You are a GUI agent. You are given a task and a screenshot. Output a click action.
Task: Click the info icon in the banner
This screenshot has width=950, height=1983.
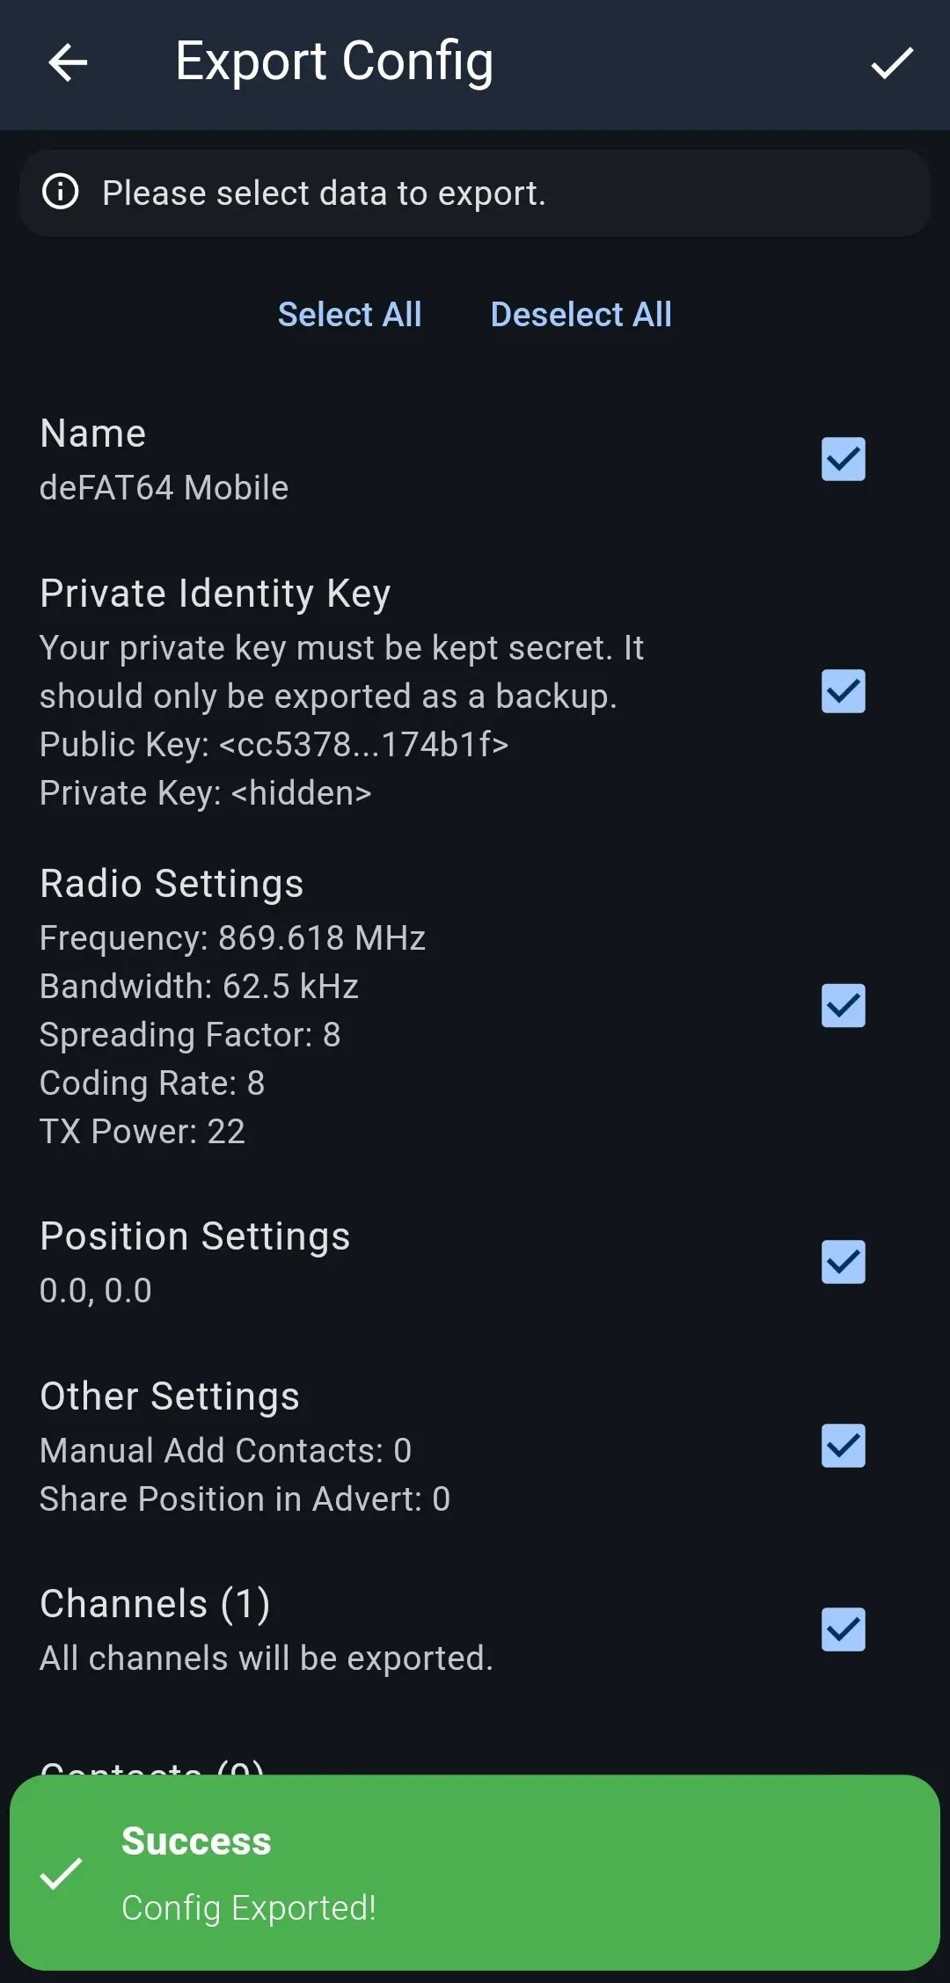tap(61, 192)
